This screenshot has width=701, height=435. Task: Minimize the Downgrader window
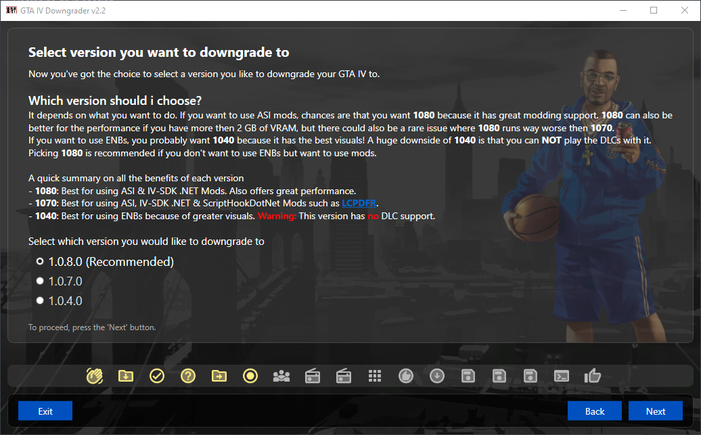(623, 10)
